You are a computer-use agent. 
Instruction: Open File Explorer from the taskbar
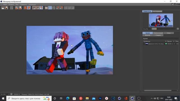(87, 98)
